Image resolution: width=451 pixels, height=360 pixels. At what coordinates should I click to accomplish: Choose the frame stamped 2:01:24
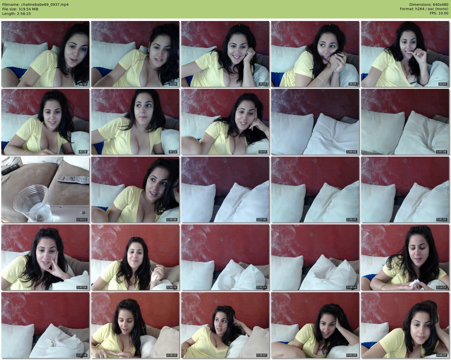[x=225, y=257]
